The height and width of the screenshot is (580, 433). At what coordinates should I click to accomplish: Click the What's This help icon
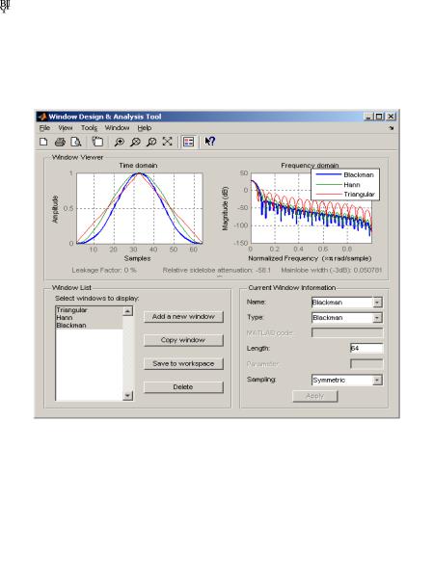[x=209, y=142]
